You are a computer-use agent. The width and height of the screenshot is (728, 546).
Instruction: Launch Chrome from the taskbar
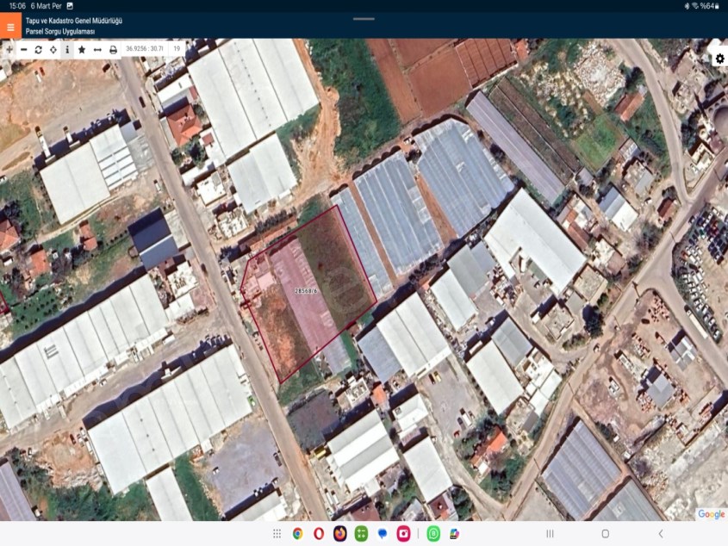click(x=297, y=534)
